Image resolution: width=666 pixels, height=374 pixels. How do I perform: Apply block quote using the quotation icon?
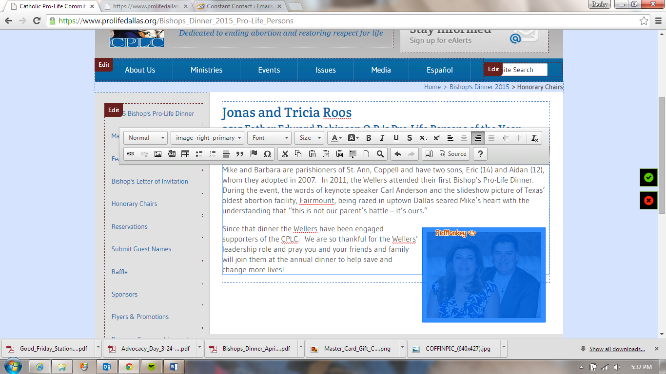click(240, 154)
